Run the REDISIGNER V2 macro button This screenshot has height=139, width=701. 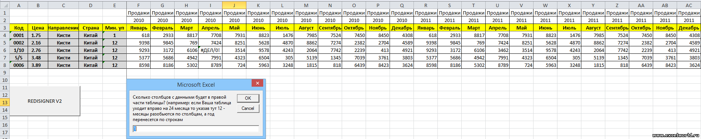[x=44, y=101]
